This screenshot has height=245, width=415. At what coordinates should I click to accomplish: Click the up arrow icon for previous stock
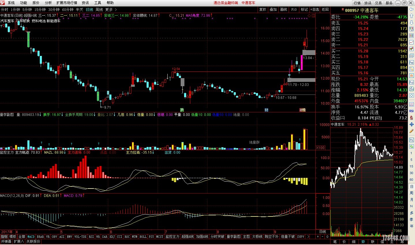pos(412,16)
